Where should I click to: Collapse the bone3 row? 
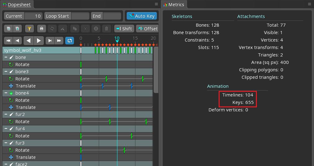[6, 72]
